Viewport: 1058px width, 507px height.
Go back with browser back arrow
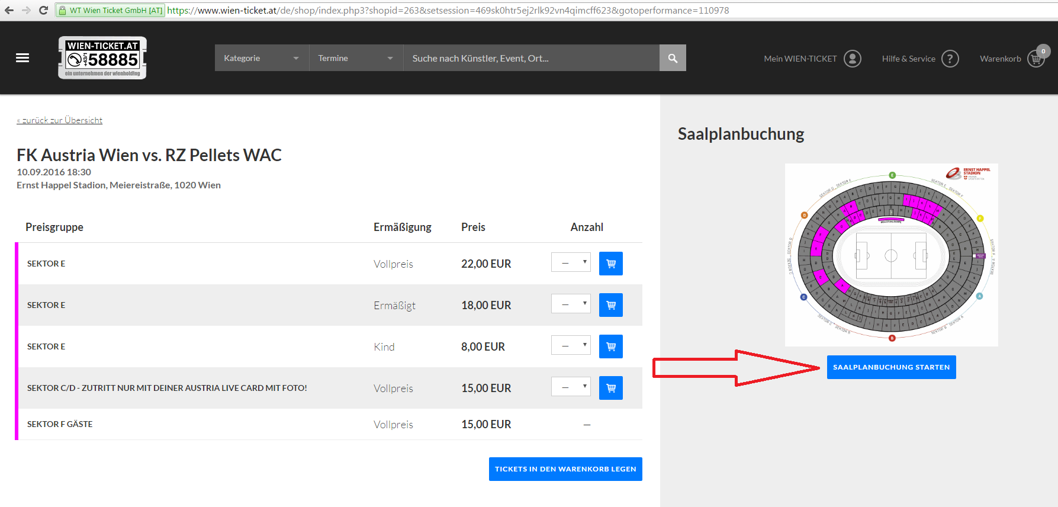tap(9, 10)
